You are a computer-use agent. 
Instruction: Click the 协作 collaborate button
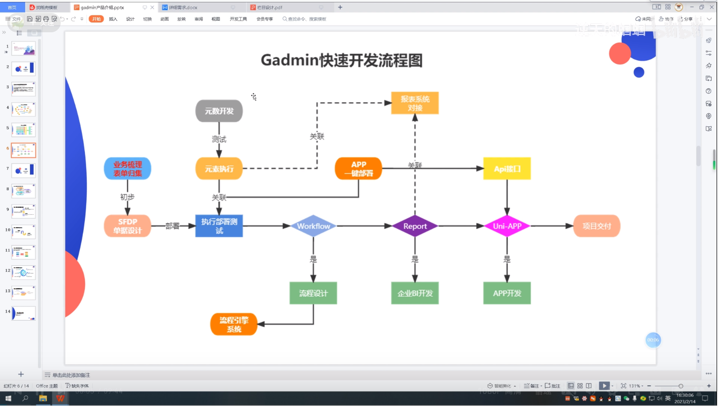pyautogui.click(x=666, y=19)
